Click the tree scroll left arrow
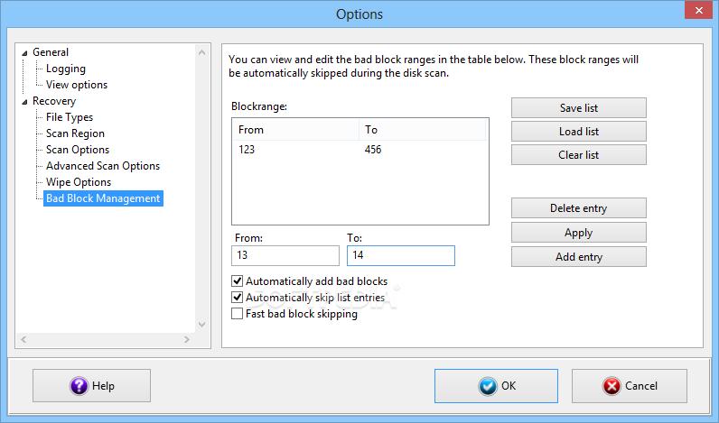The height and width of the screenshot is (423, 719). (x=23, y=340)
